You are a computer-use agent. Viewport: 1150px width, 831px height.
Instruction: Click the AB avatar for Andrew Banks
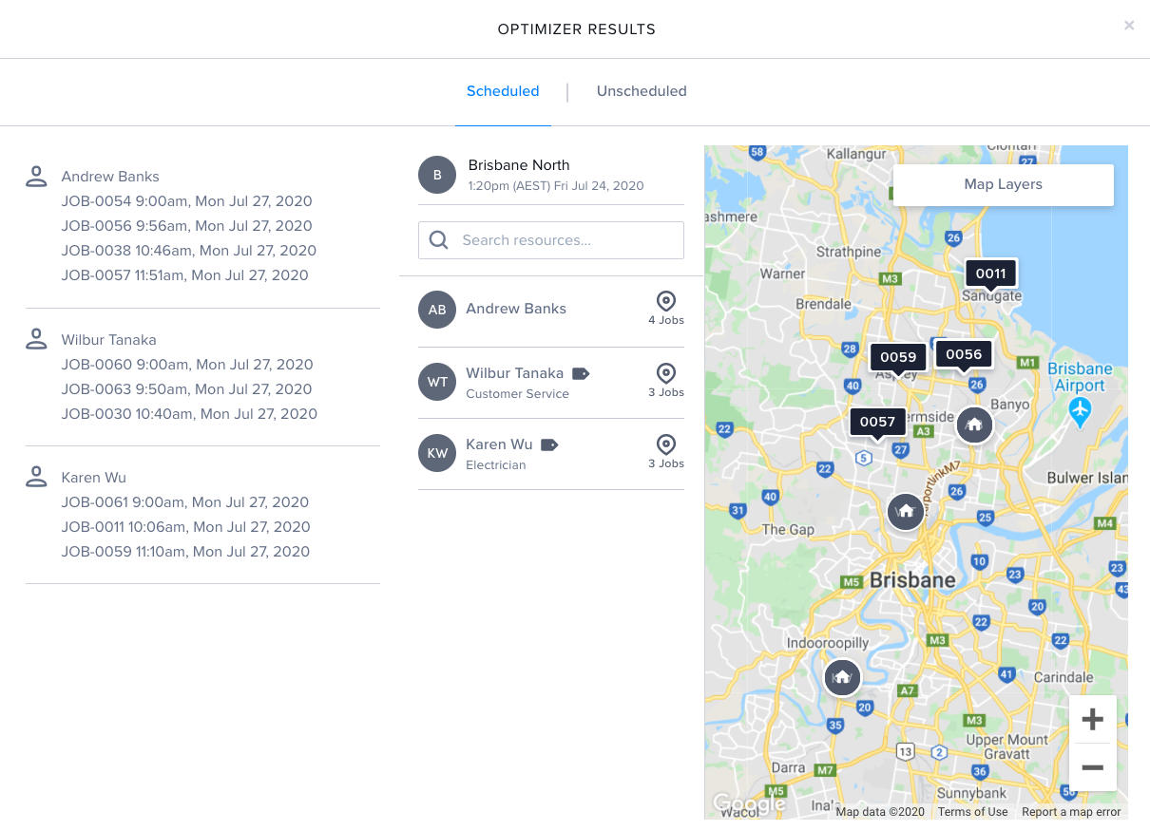coord(437,310)
